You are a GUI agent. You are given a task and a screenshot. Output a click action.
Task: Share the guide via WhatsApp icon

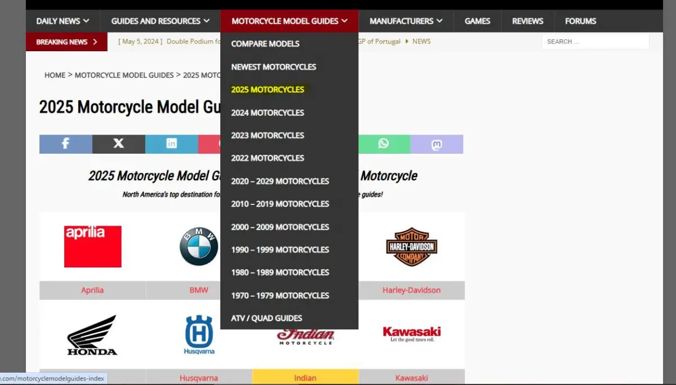point(384,144)
